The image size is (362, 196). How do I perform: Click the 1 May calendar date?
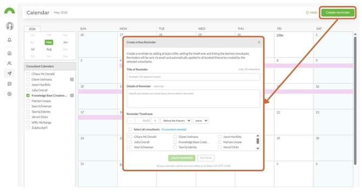coord(280,35)
